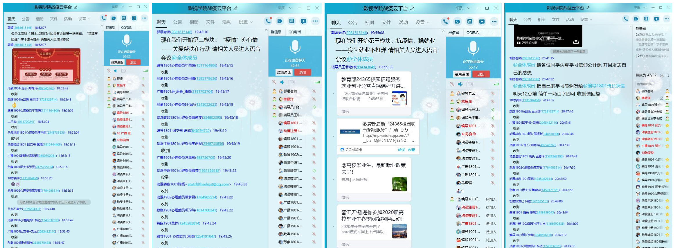Click the 转发 link on the QQ浏览器 card
This screenshot has width=675, height=248.
click(x=401, y=150)
